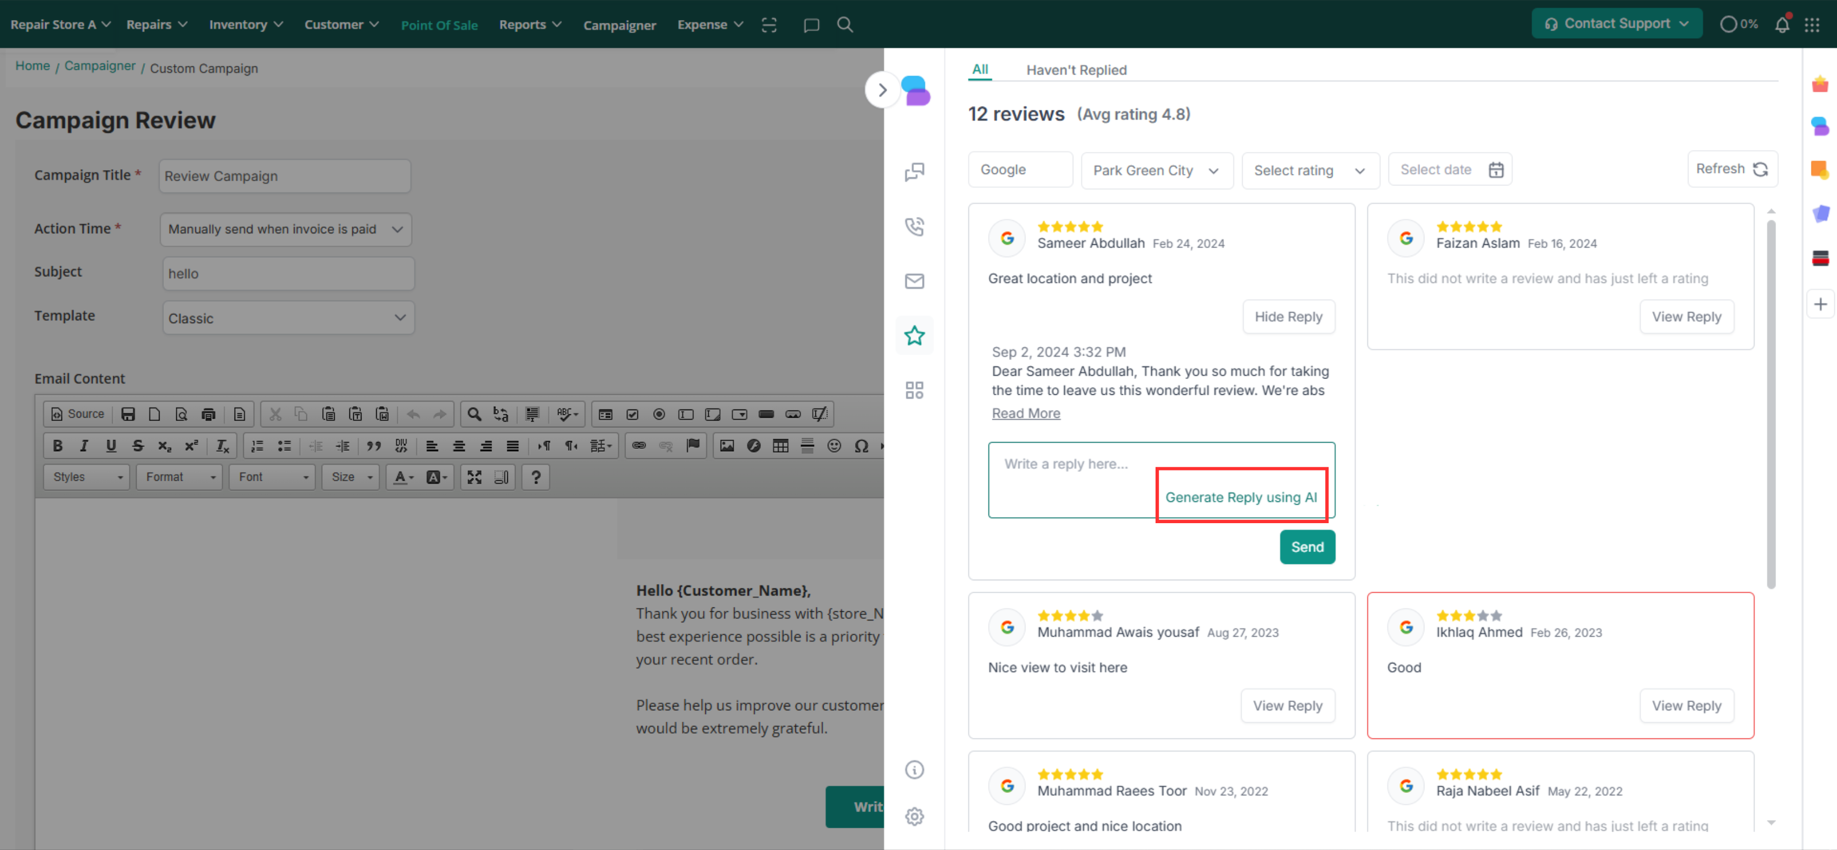
Task: Click Hide Reply on Sameer Abdullah review
Action: [1288, 317]
